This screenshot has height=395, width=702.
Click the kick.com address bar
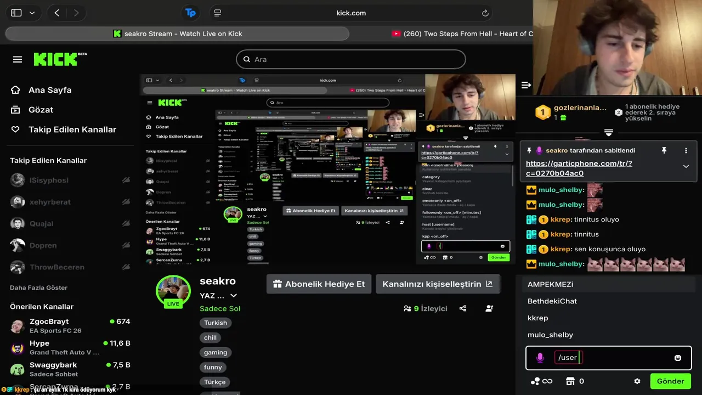[351, 13]
